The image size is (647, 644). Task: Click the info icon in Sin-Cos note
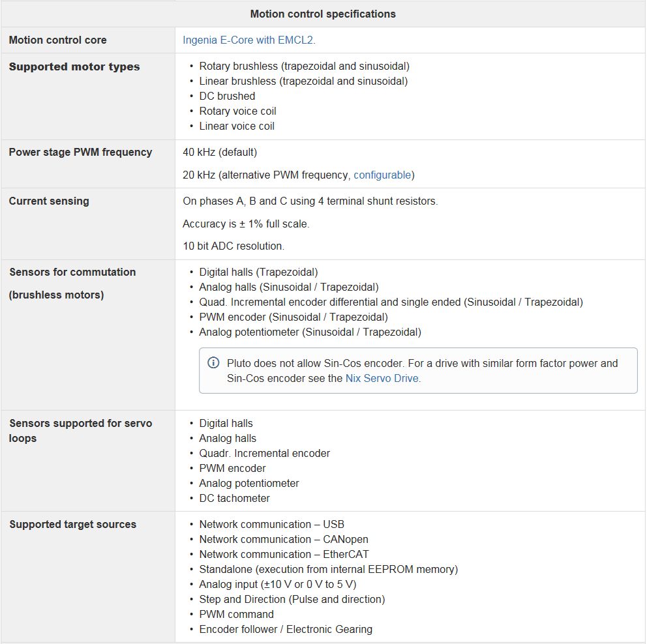click(213, 363)
